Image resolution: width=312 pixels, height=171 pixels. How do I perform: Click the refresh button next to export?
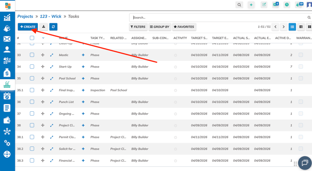point(54,27)
